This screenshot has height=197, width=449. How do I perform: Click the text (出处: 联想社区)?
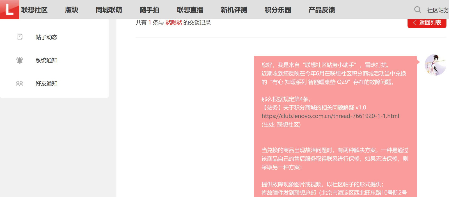click(281, 125)
